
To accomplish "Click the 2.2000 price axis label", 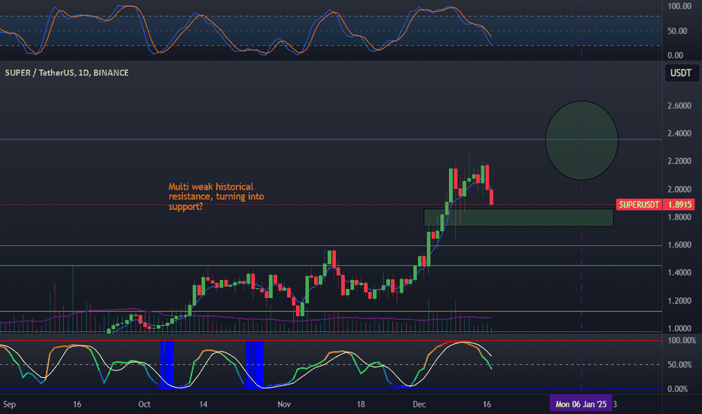I will [x=679, y=161].
